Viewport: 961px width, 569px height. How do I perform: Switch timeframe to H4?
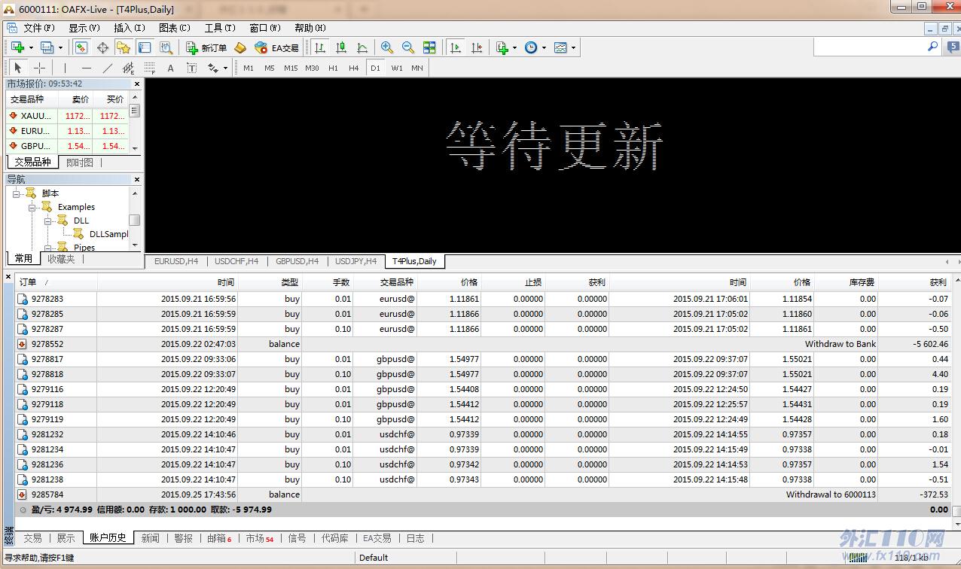click(x=354, y=68)
